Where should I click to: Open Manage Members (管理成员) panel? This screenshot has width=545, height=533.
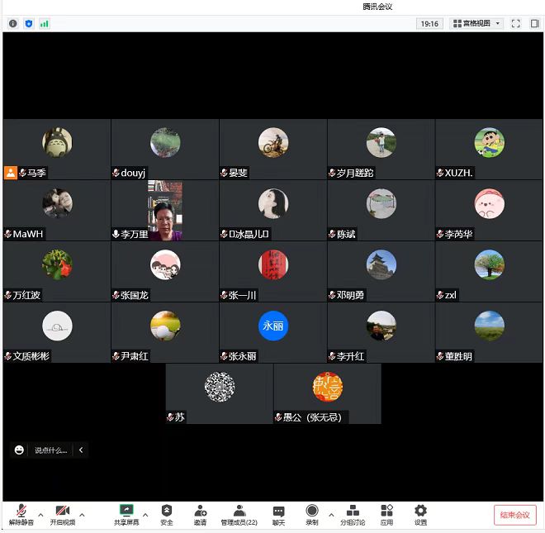(x=239, y=514)
